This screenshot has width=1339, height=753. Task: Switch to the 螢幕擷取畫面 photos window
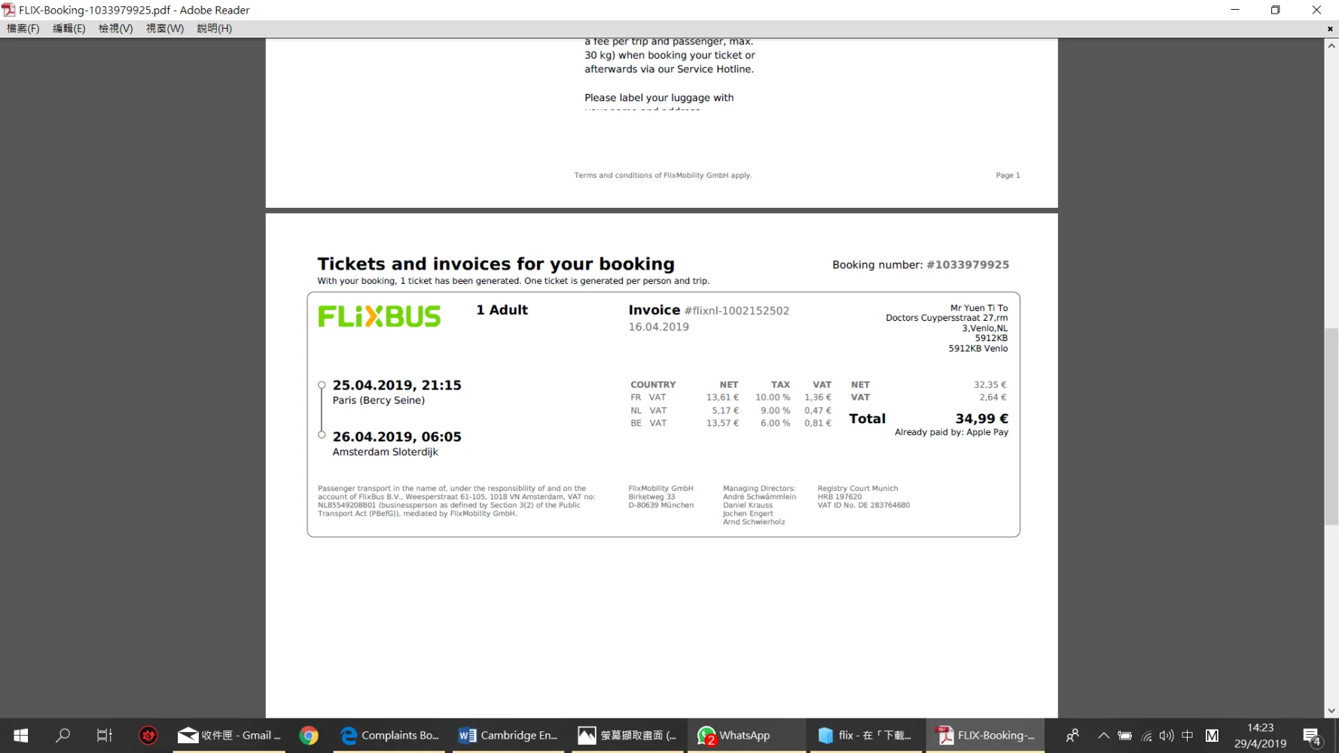[627, 736]
